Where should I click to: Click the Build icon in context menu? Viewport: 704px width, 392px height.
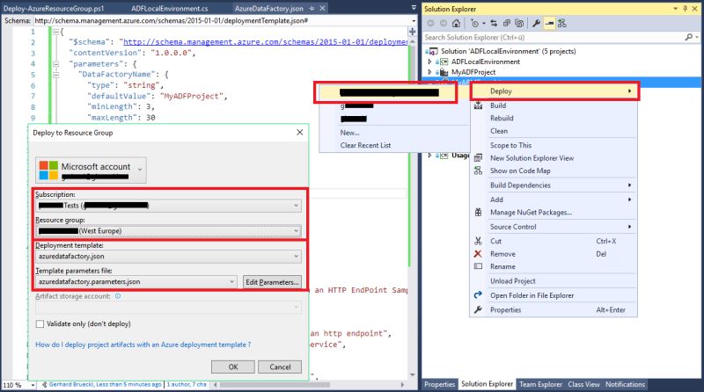[x=478, y=105]
